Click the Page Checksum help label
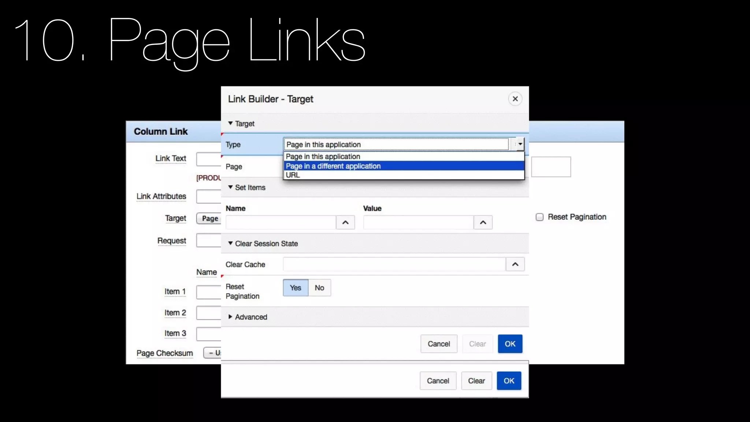The image size is (750, 422). pos(164,353)
